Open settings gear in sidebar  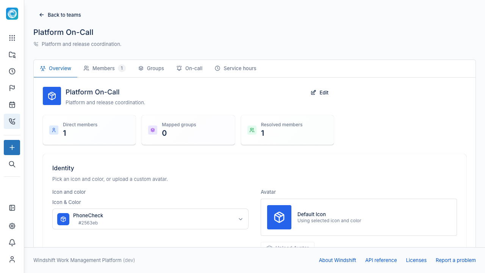click(x=12, y=226)
